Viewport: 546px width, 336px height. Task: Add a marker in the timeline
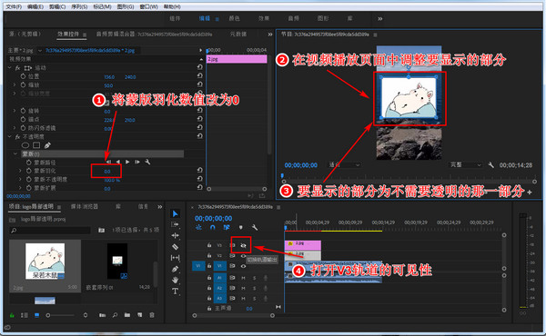coord(240,227)
